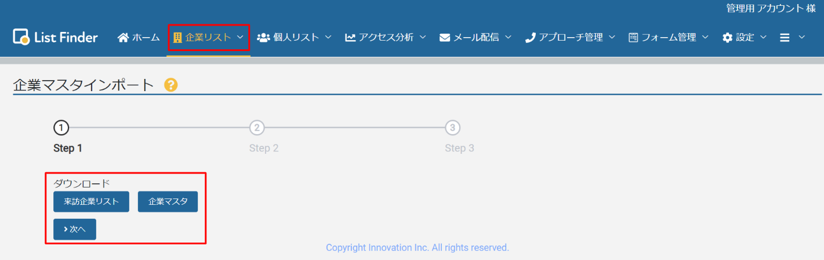The height and width of the screenshot is (260, 824).
Task: Open the hamburger menu
Action: pyautogui.click(x=785, y=38)
